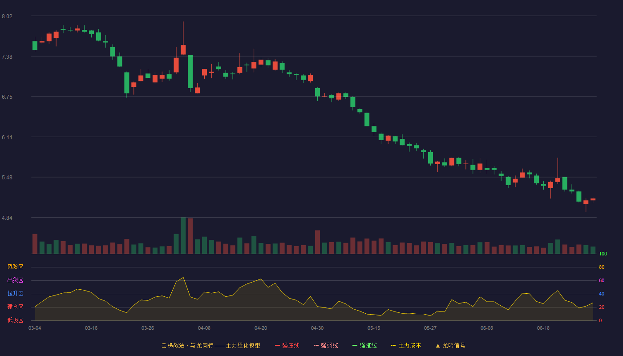Pick the 05-15 date label
623x356 pixels.
pos(374,328)
